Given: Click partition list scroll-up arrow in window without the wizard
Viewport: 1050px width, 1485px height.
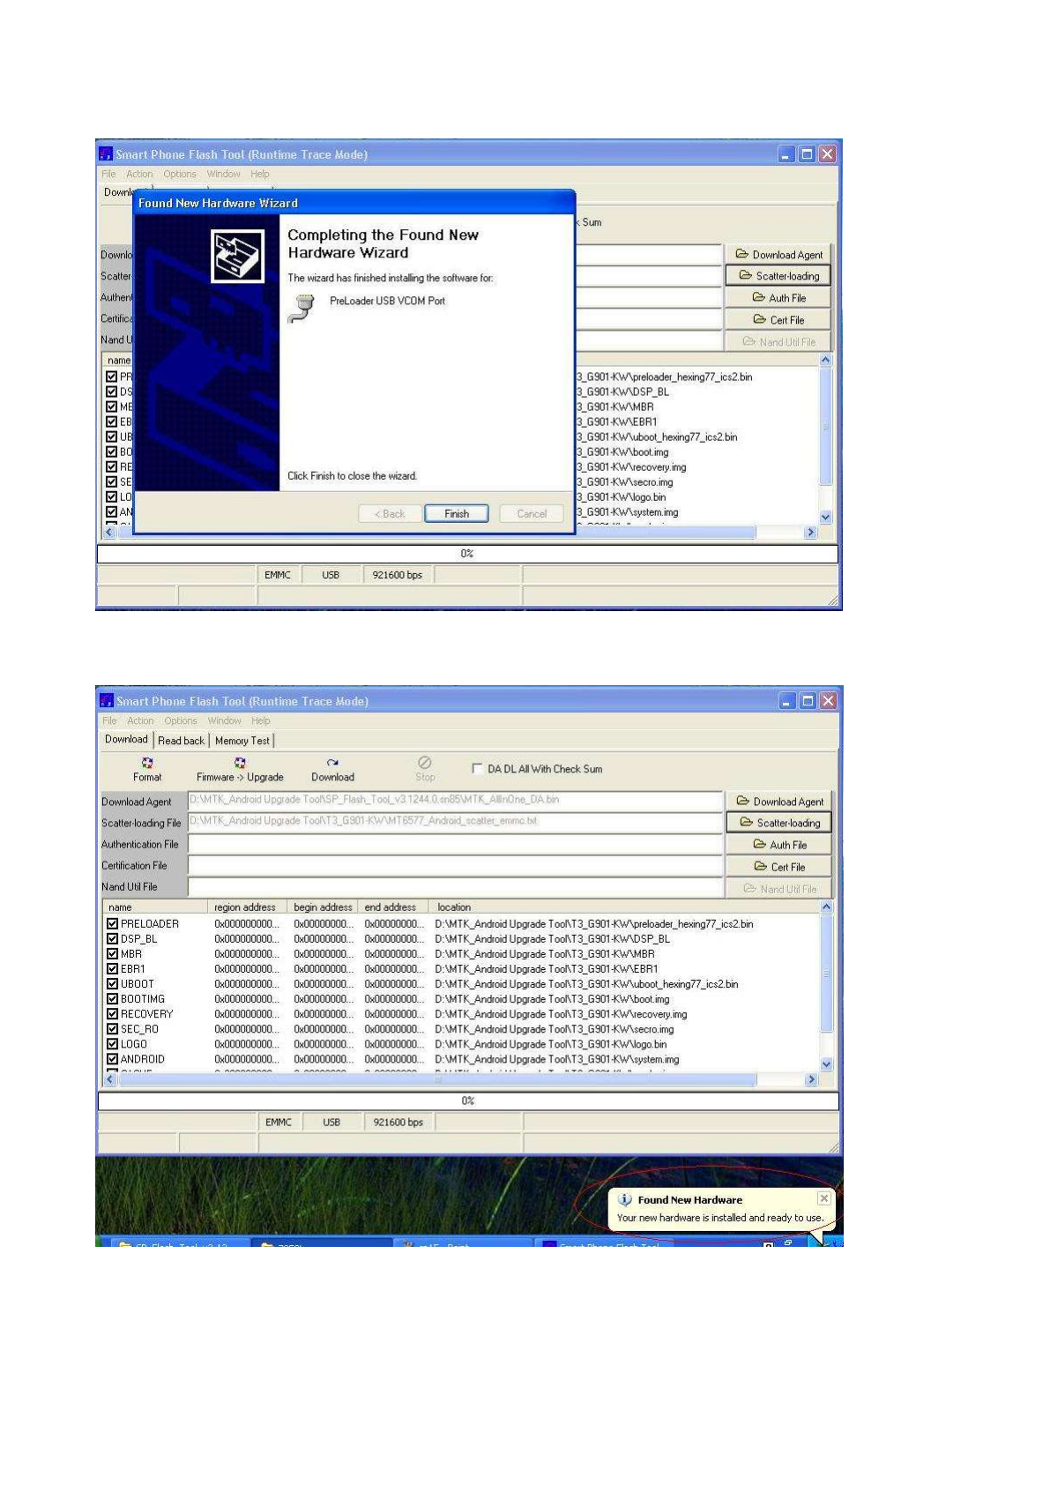Looking at the screenshot, I should tap(826, 907).
